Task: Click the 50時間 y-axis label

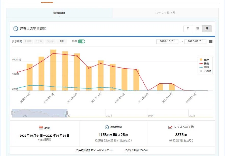Action: pyautogui.click(x=16, y=74)
